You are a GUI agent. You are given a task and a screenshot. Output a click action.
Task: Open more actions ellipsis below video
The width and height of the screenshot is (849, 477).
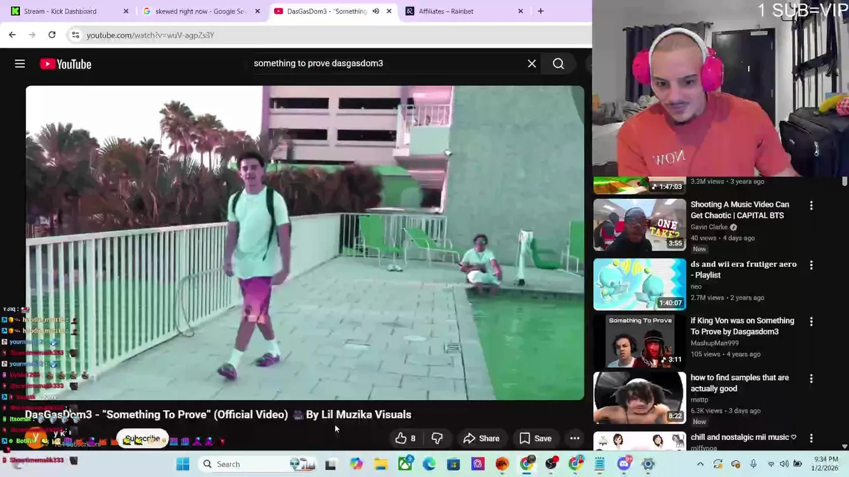tap(575, 439)
